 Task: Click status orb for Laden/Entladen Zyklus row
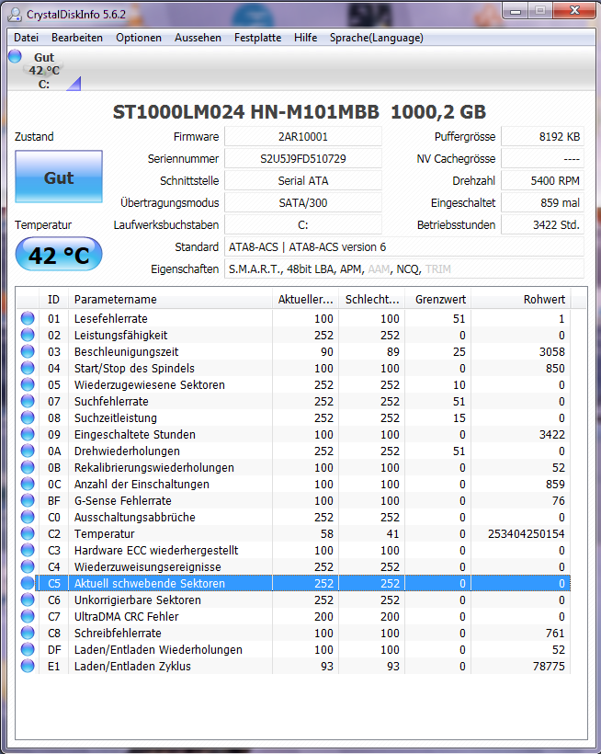[28, 666]
